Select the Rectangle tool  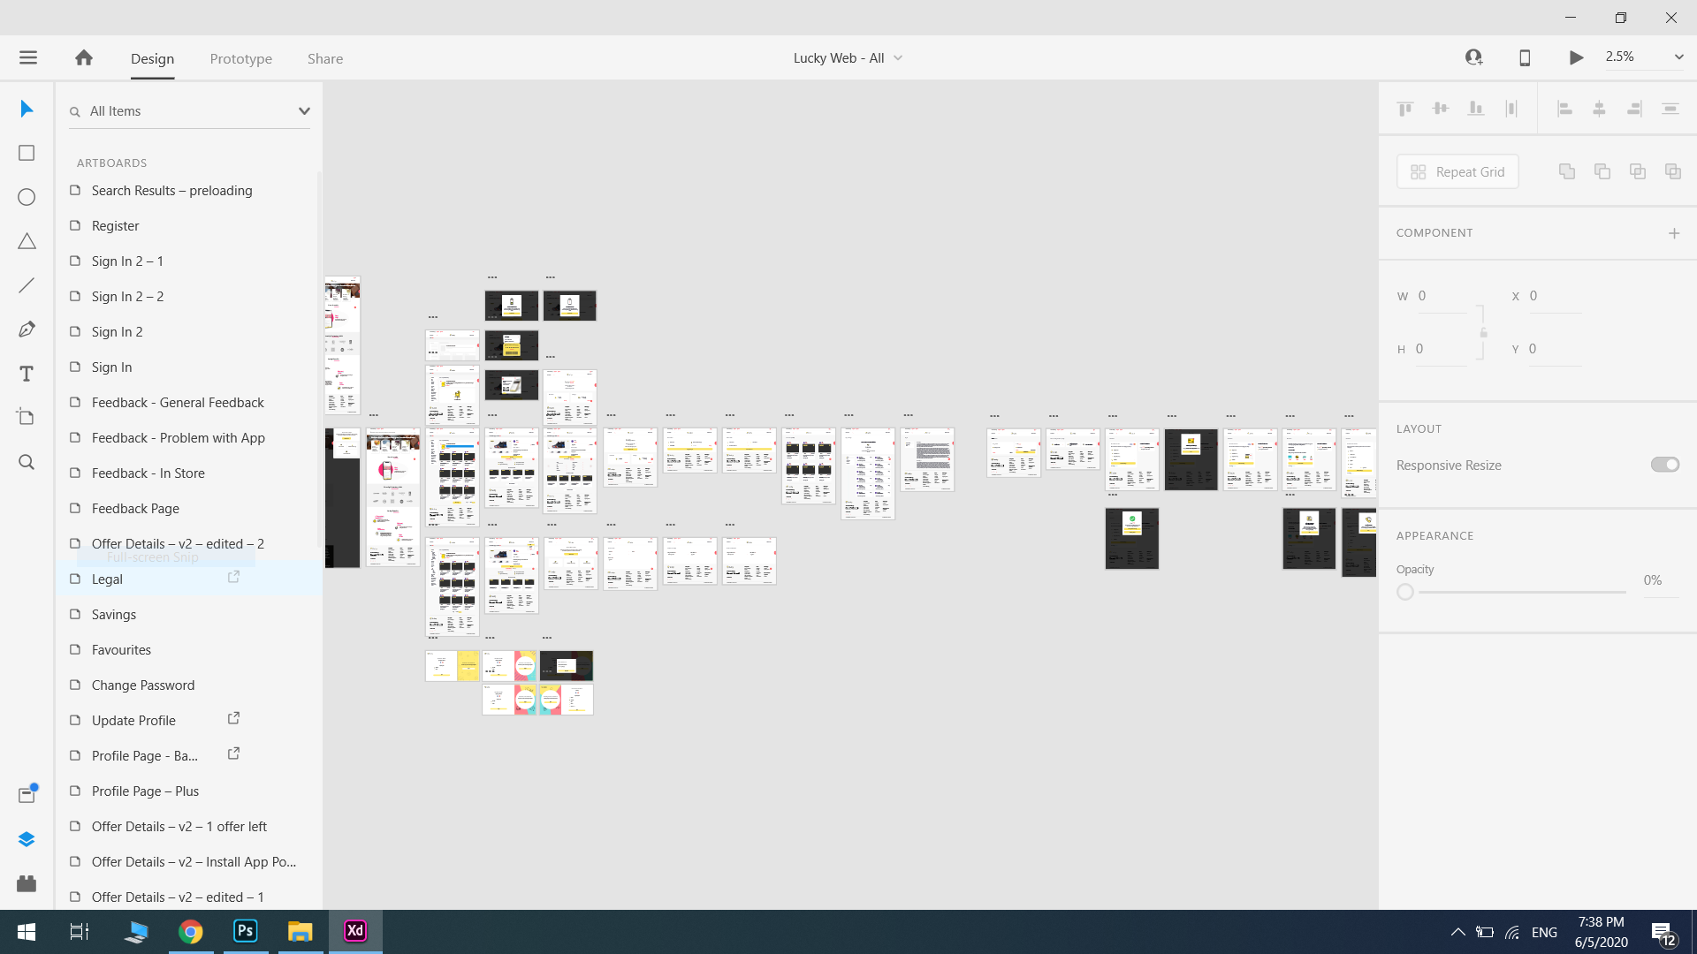[x=27, y=153]
